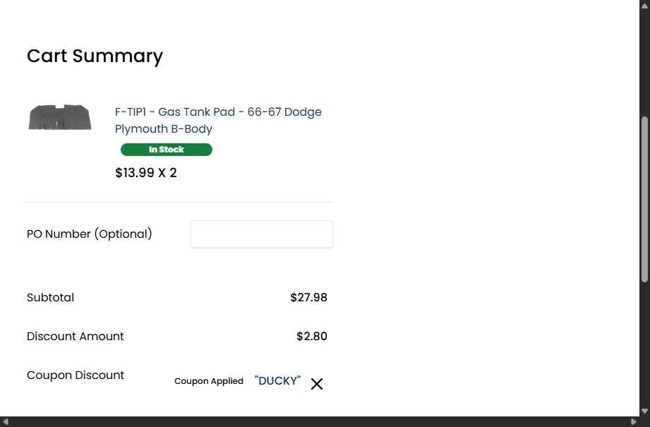Click the Discount Amount $2.80 value
Image resolution: width=650 pixels, height=427 pixels.
pyautogui.click(x=312, y=336)
